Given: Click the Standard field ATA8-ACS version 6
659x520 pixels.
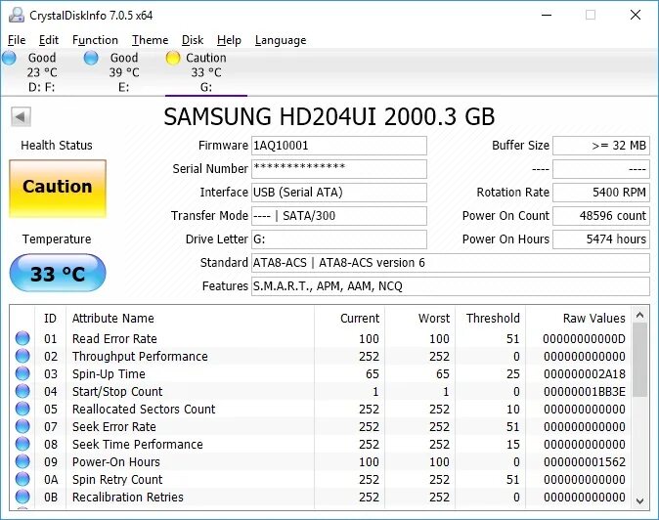Looking at the screenshot, I should pyautogui.click(x=451, y=263).
